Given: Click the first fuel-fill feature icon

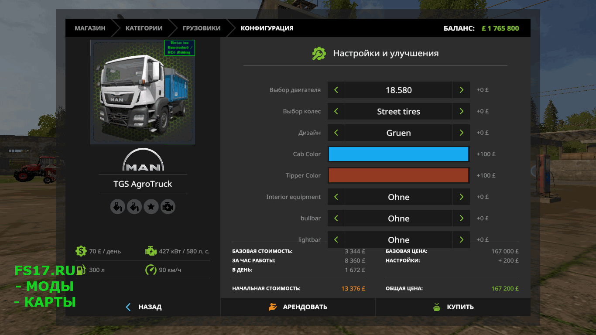Looking at the screenshot, I should [117, 207].
